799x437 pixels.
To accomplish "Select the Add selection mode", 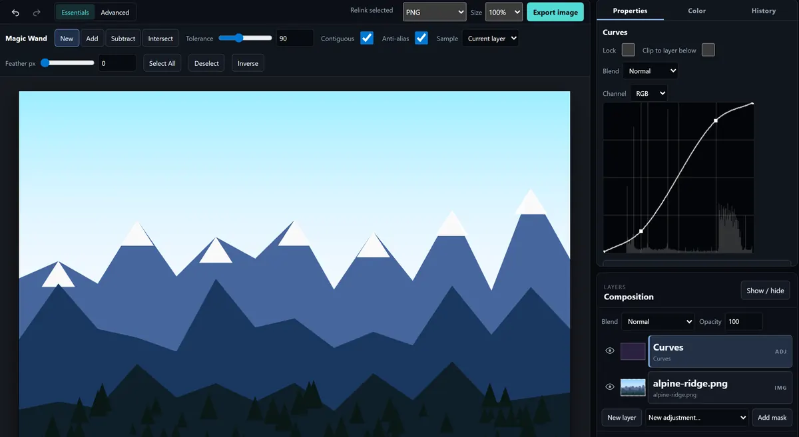I will [92, 39].
